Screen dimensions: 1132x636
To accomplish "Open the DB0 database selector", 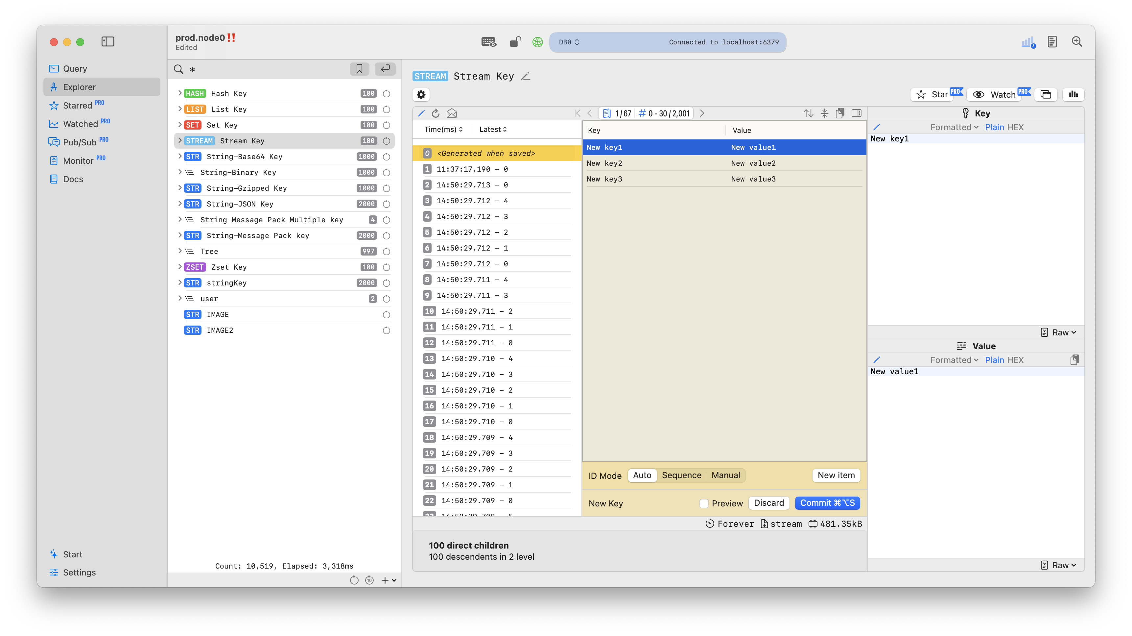I will (569, 42).
